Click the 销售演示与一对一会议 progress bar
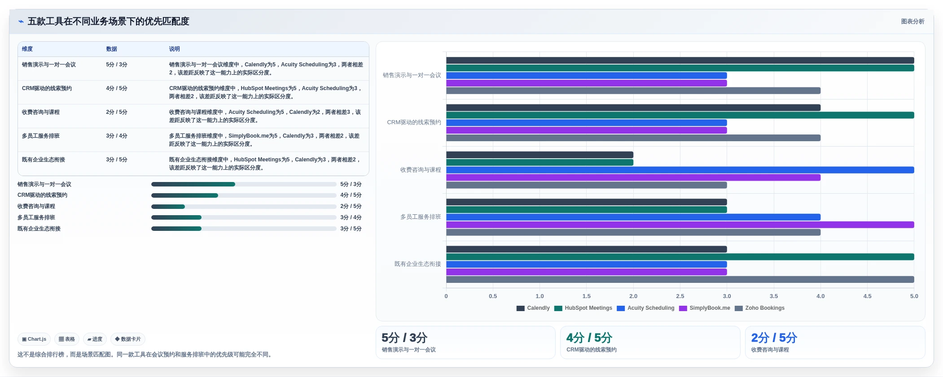 (x=244, y=184)
